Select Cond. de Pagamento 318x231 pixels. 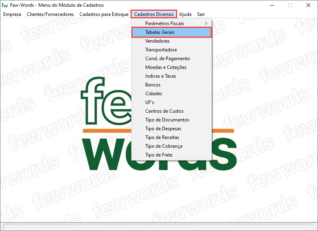[172, 59]
